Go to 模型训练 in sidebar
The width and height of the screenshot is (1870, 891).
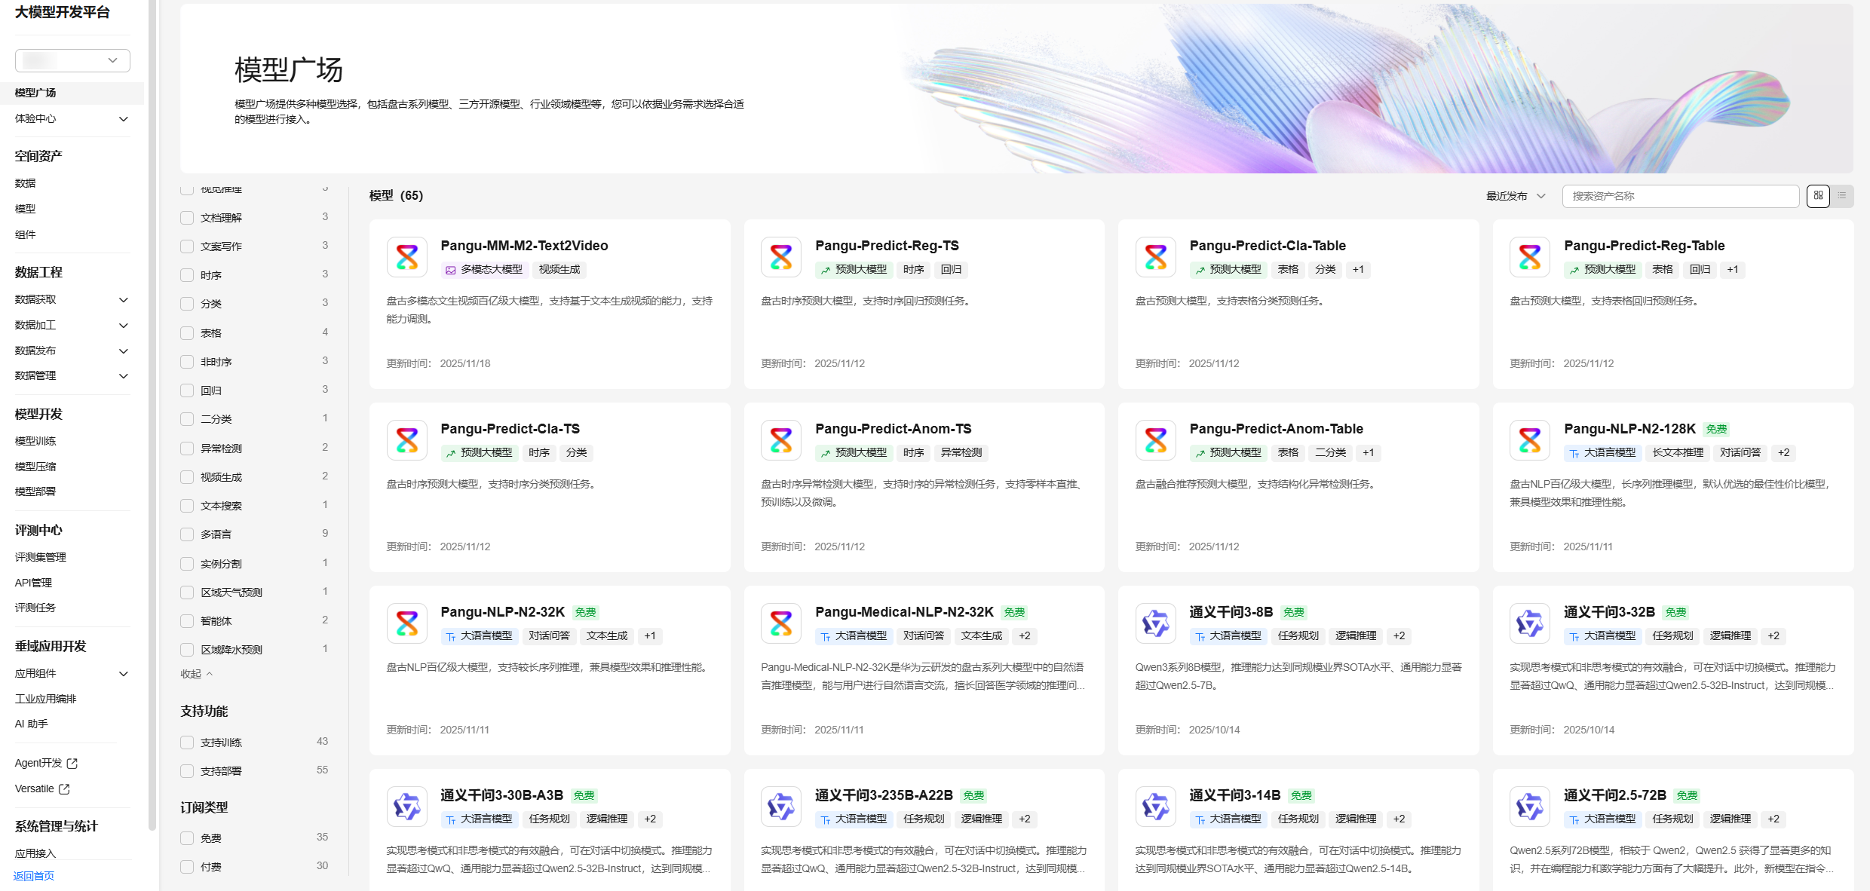(x=35, y=441)
